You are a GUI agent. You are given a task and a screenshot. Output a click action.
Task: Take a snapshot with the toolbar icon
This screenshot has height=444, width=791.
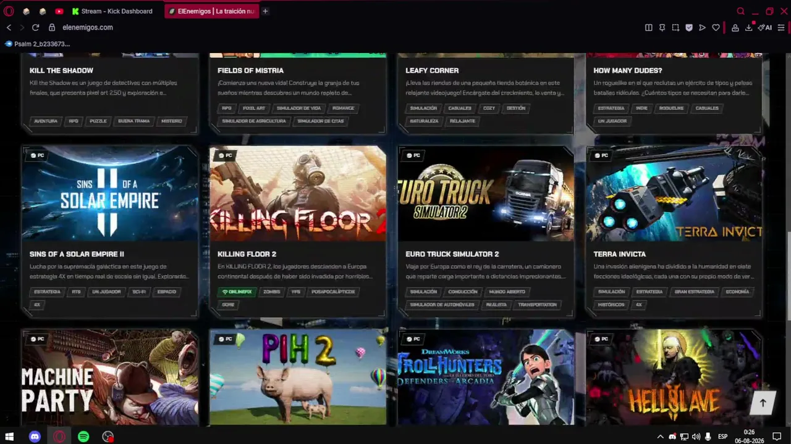click(x=675, y=28)
